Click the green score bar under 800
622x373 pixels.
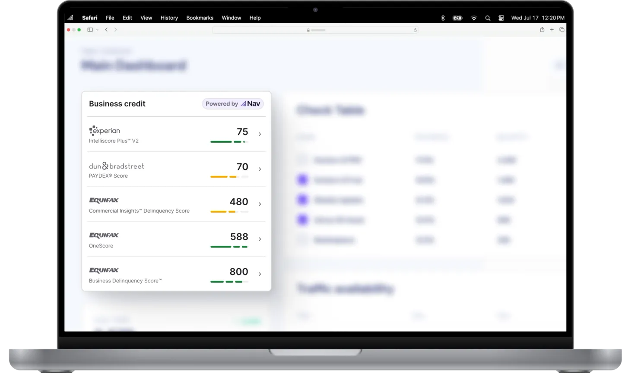tap(229, 282)
